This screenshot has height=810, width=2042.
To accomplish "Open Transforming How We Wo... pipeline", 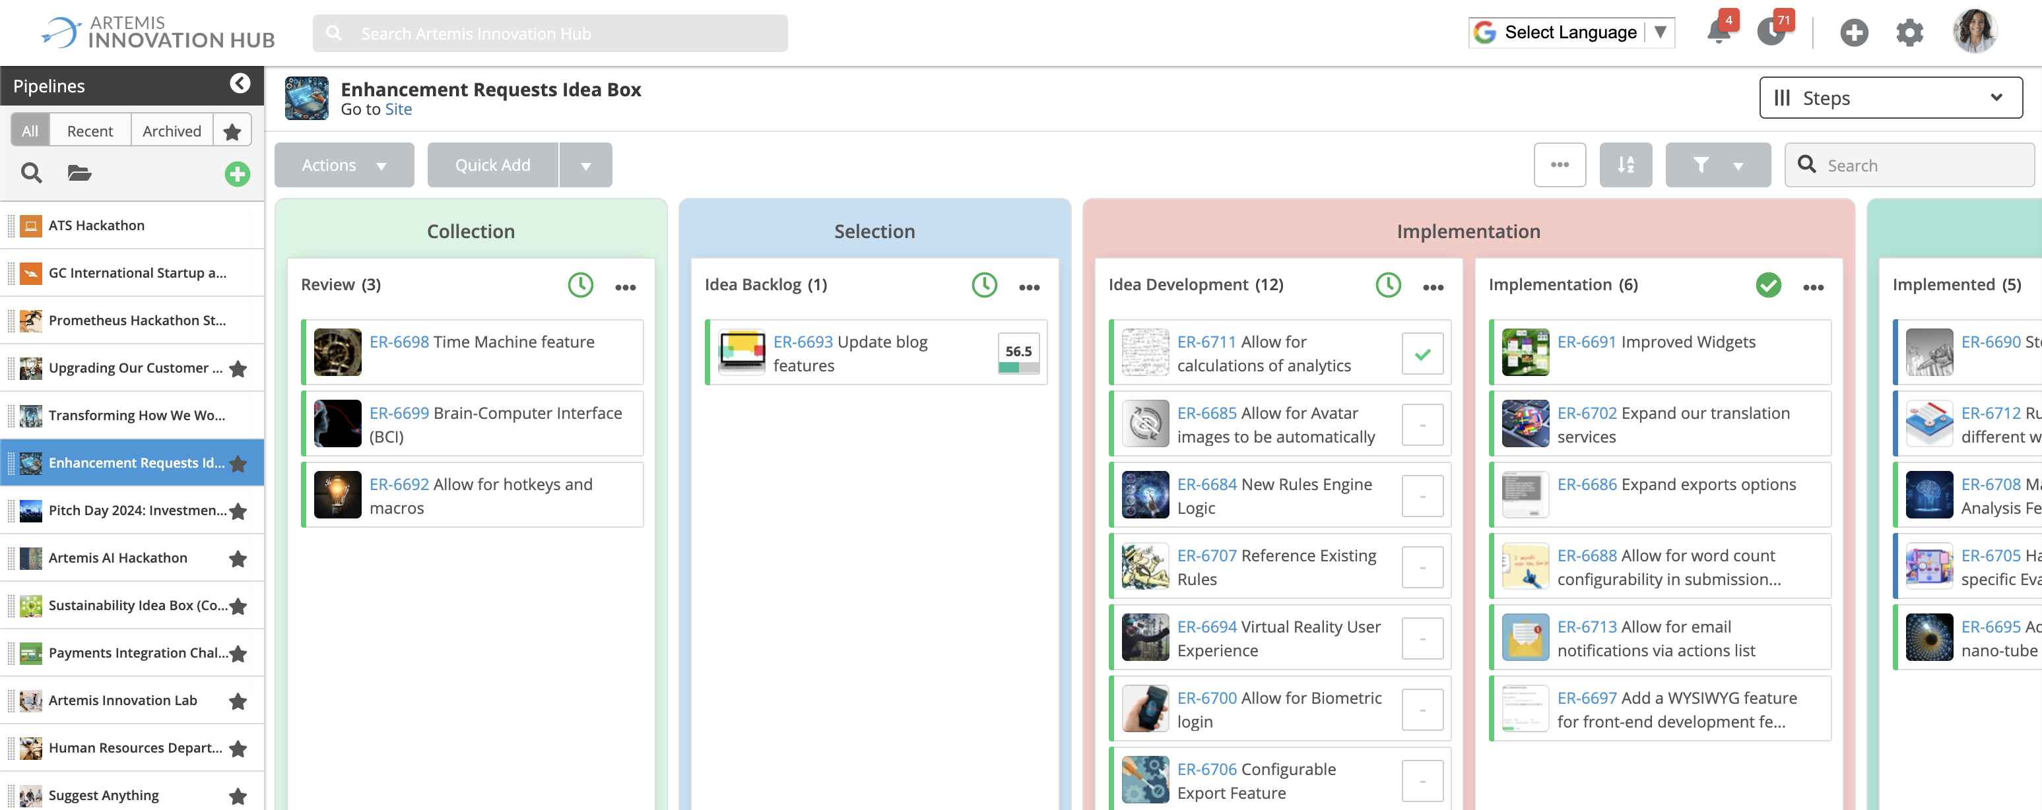I will pos(131,416).
